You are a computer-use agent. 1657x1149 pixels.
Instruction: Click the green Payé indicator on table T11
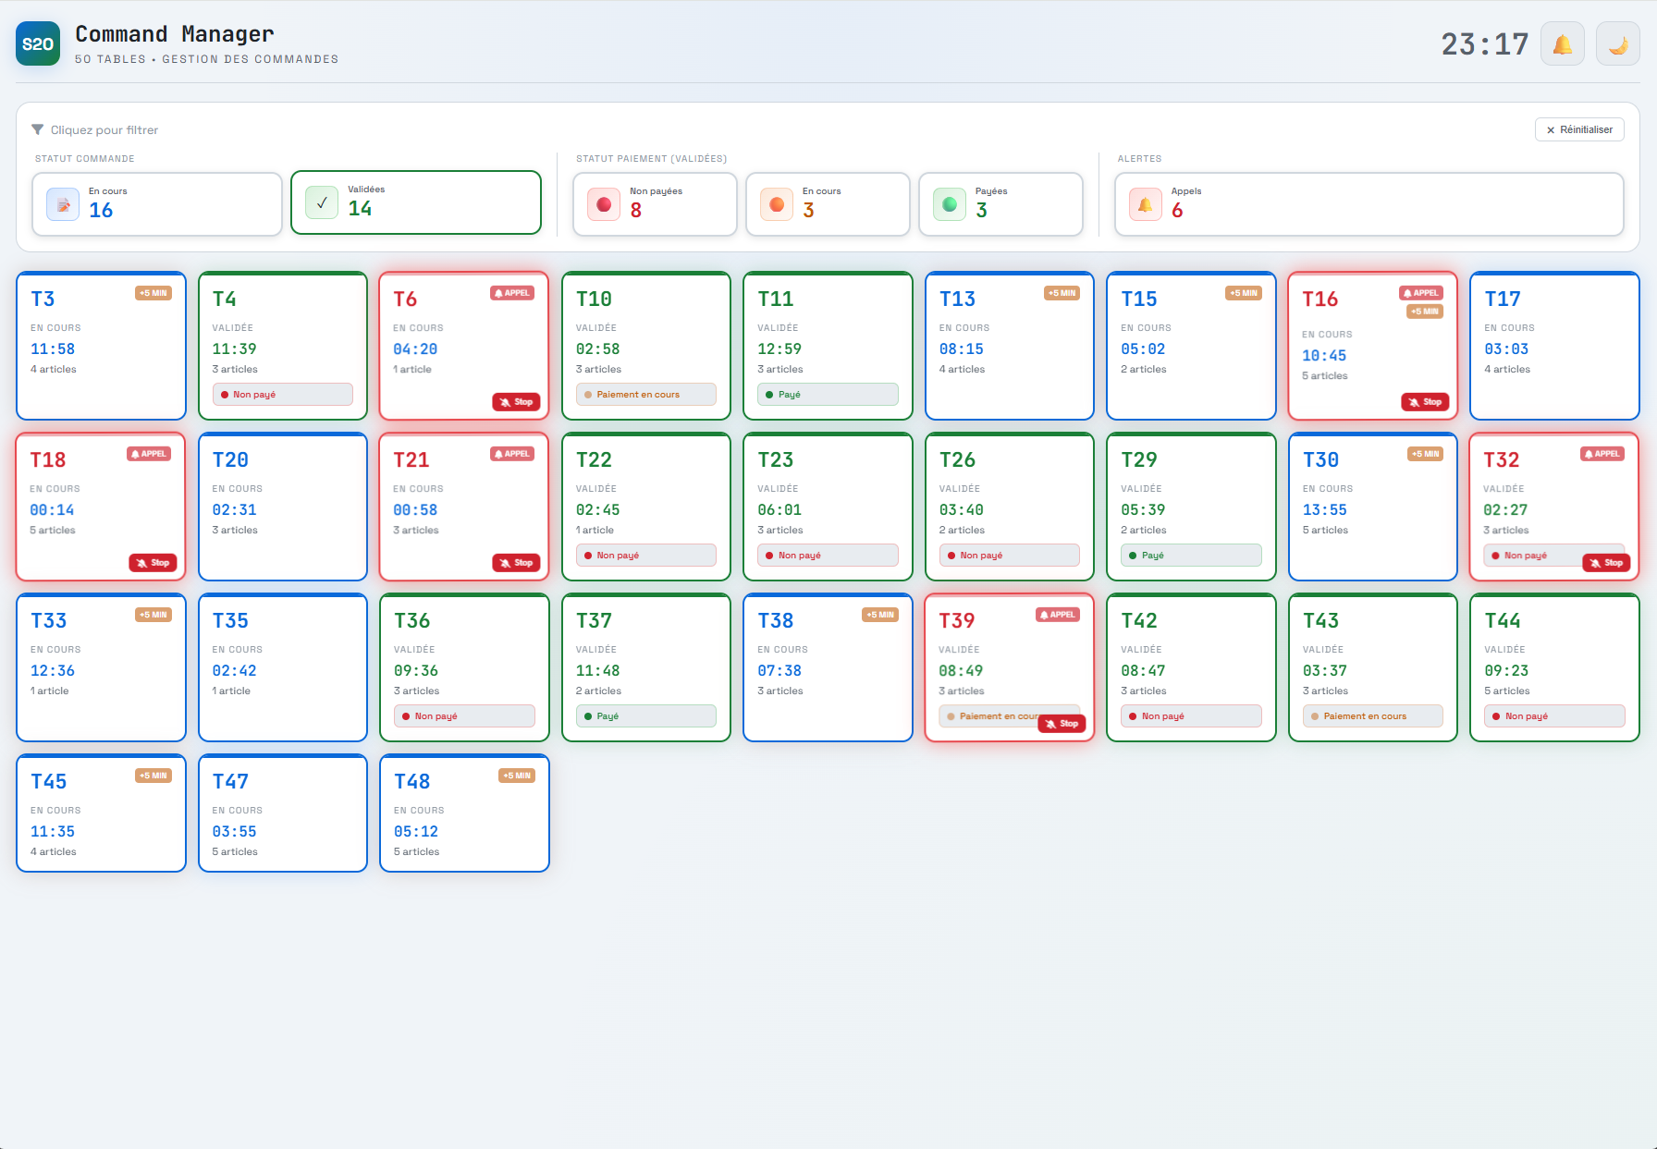(x=828, y=394)
